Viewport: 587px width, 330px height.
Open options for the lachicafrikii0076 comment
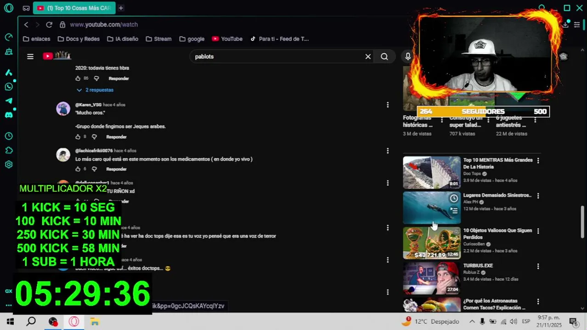(388, 151)
